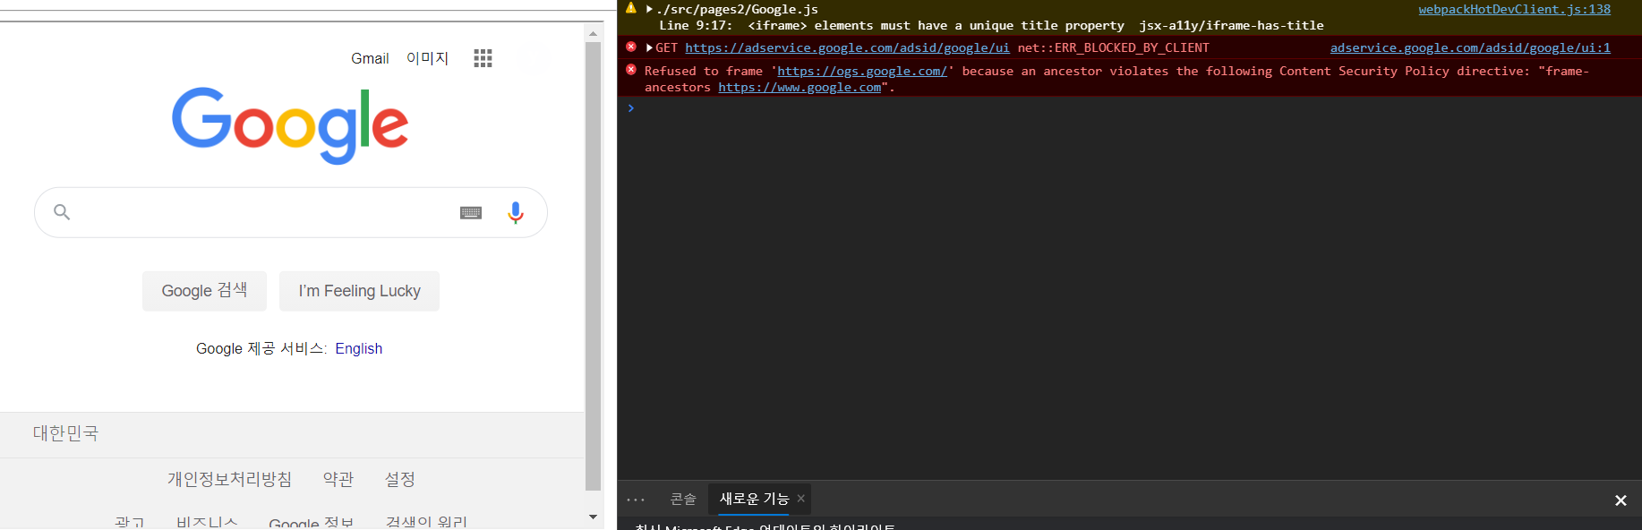Click the magnifier icon in search box

(62, 212)
